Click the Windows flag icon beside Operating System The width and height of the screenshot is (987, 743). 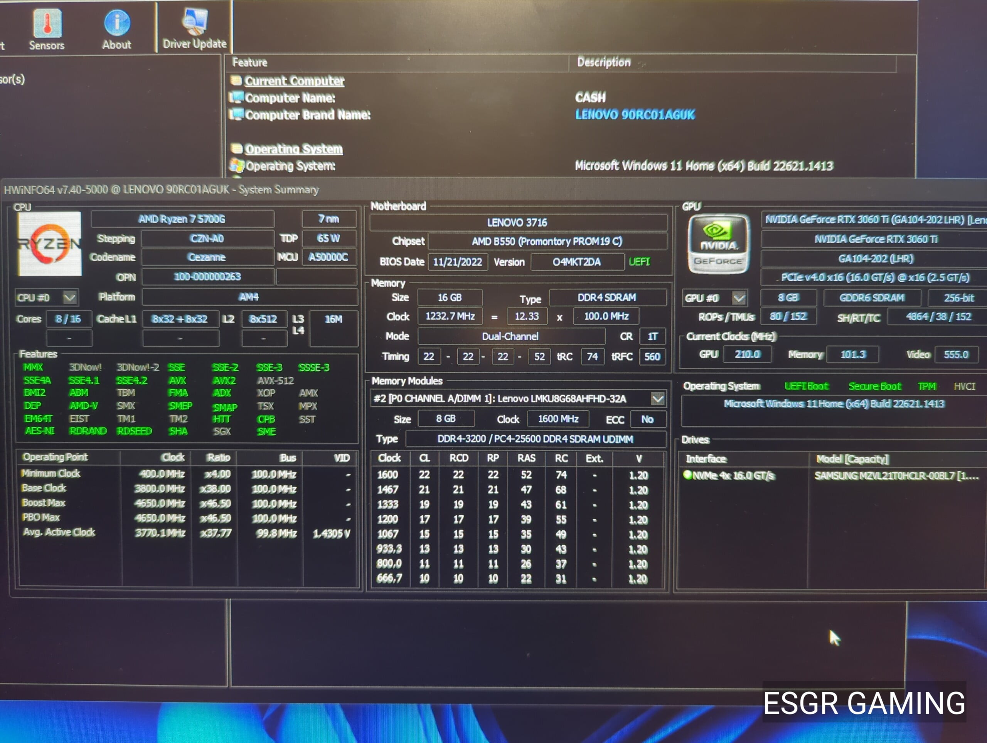pyautogui.click(x=236, y=166)
